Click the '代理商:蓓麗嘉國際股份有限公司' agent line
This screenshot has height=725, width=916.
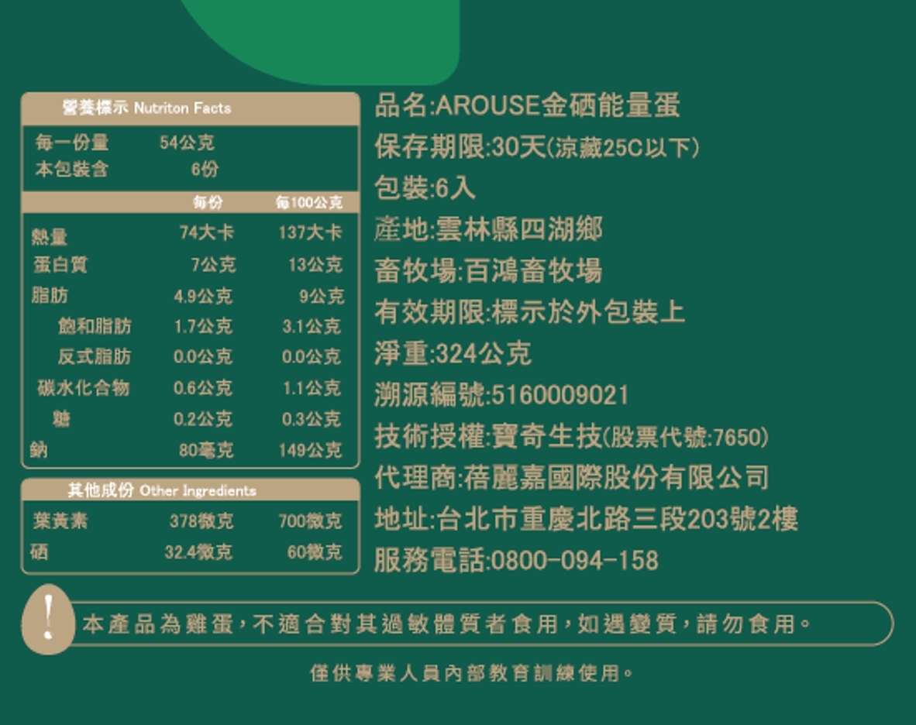coord(572,477)
